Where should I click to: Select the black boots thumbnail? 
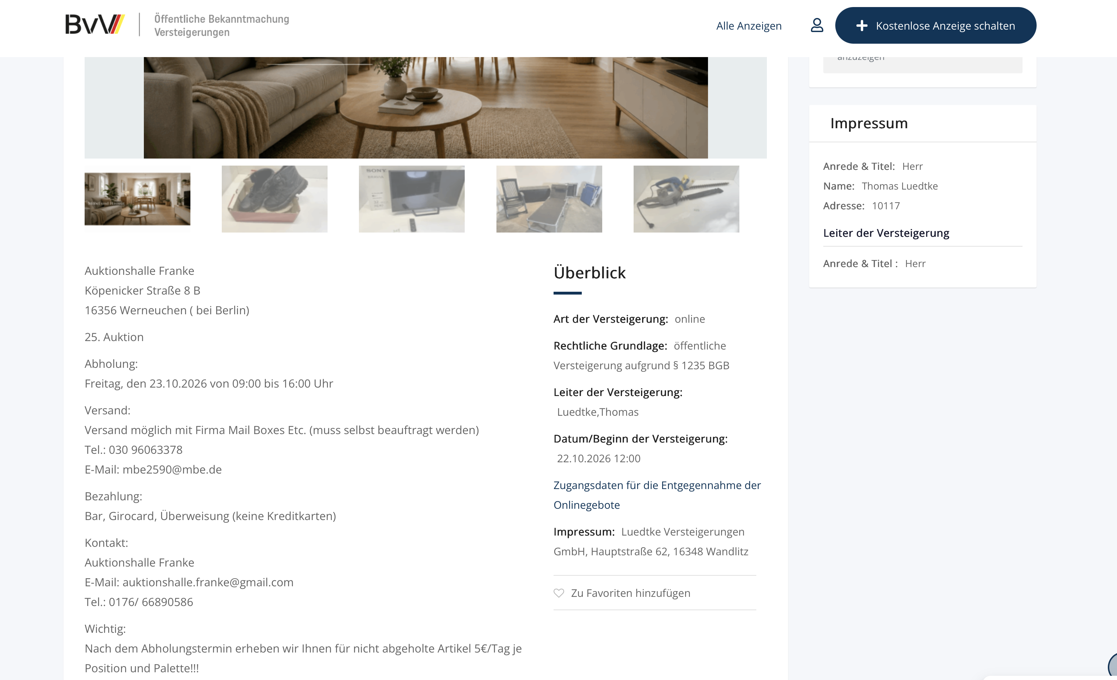click(x=274, y=199)
